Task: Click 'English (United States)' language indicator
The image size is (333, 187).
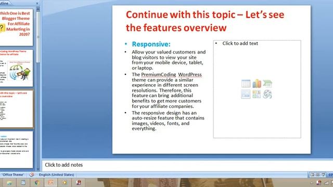Action: click(x=57, y=175)
